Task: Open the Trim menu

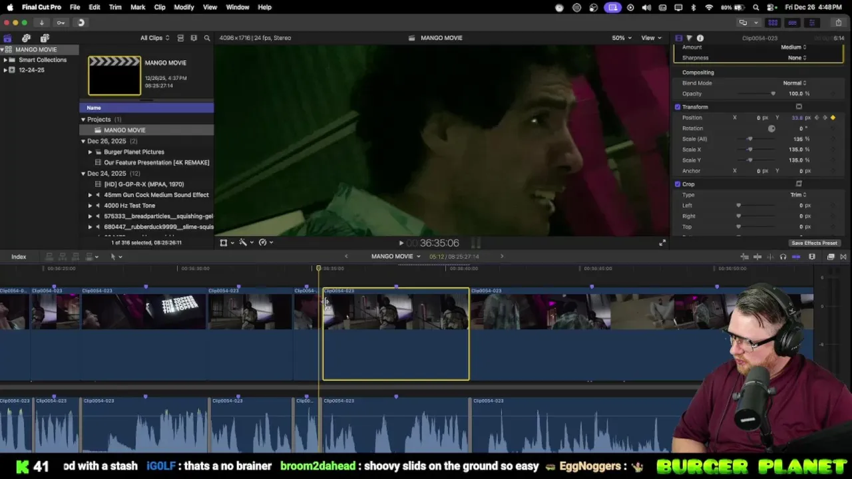Action: coord(115,7)
